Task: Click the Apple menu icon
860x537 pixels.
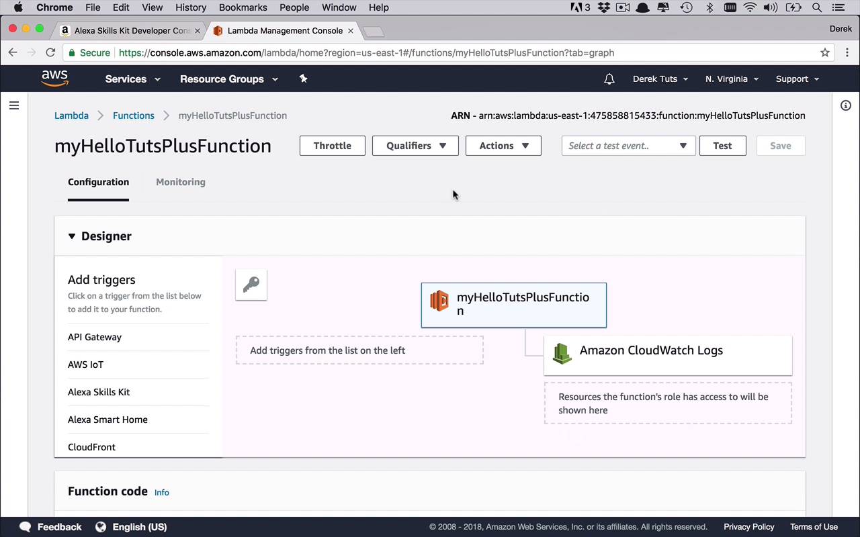Action: (x=18, y=7)
